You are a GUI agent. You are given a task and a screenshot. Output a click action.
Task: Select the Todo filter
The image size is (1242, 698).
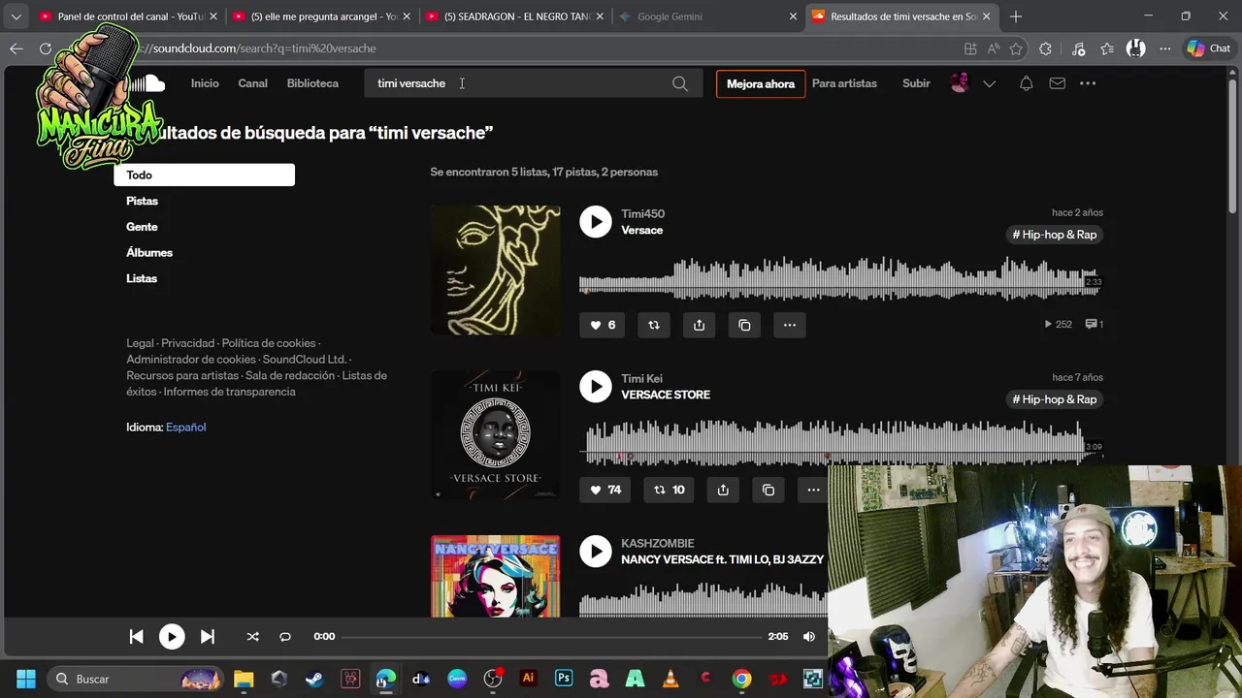pos(204,174)
